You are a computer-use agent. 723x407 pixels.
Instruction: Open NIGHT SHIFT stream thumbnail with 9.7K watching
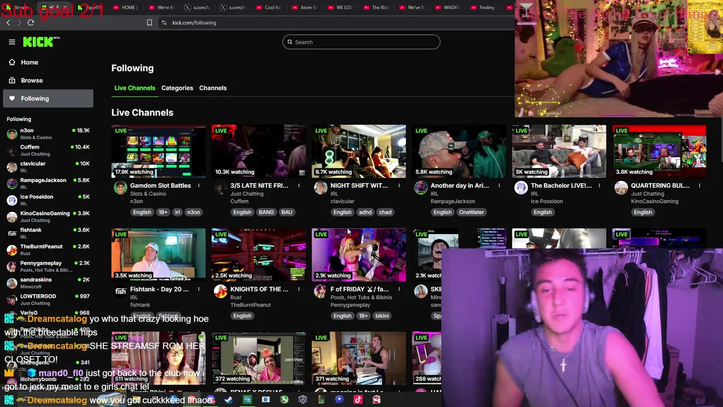pos(359,151)
